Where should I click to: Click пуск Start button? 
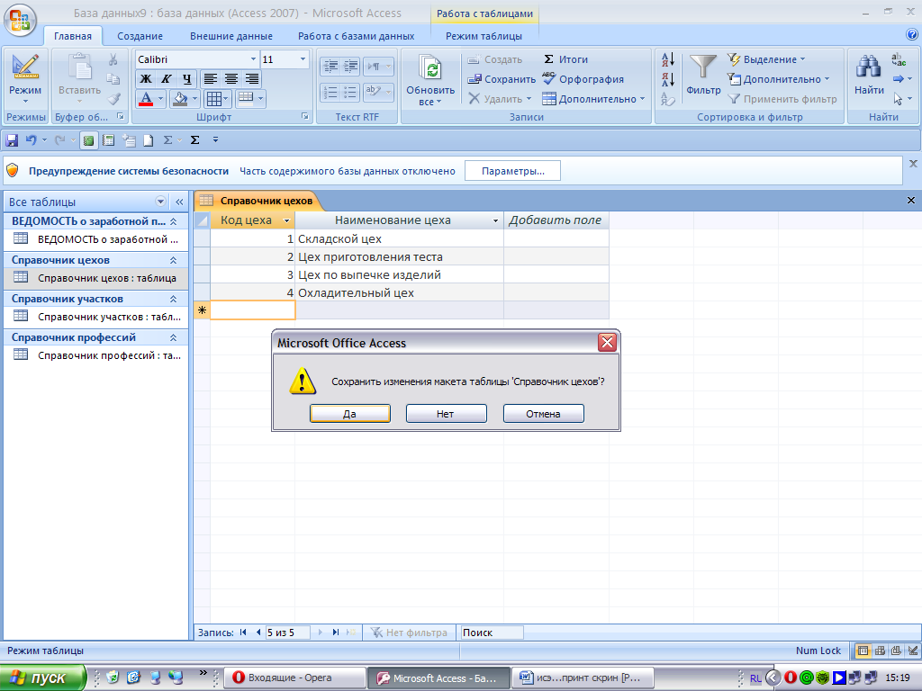pyautogui.click(x=42, y=678)
